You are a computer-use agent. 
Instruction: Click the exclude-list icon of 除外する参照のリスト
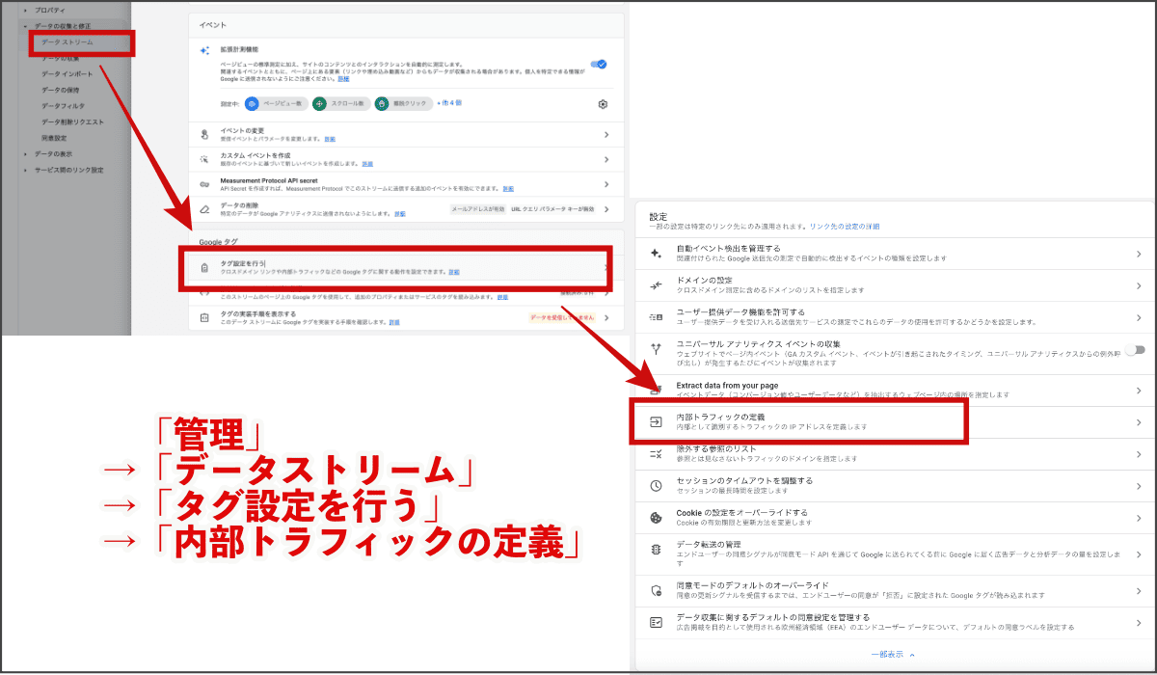coord(656,453)
